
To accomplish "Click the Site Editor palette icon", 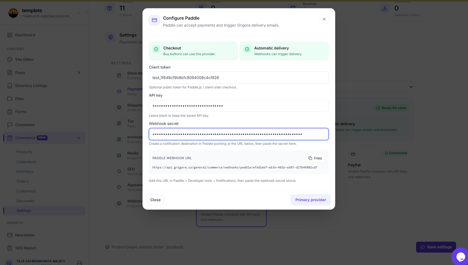I will [10, 59].
